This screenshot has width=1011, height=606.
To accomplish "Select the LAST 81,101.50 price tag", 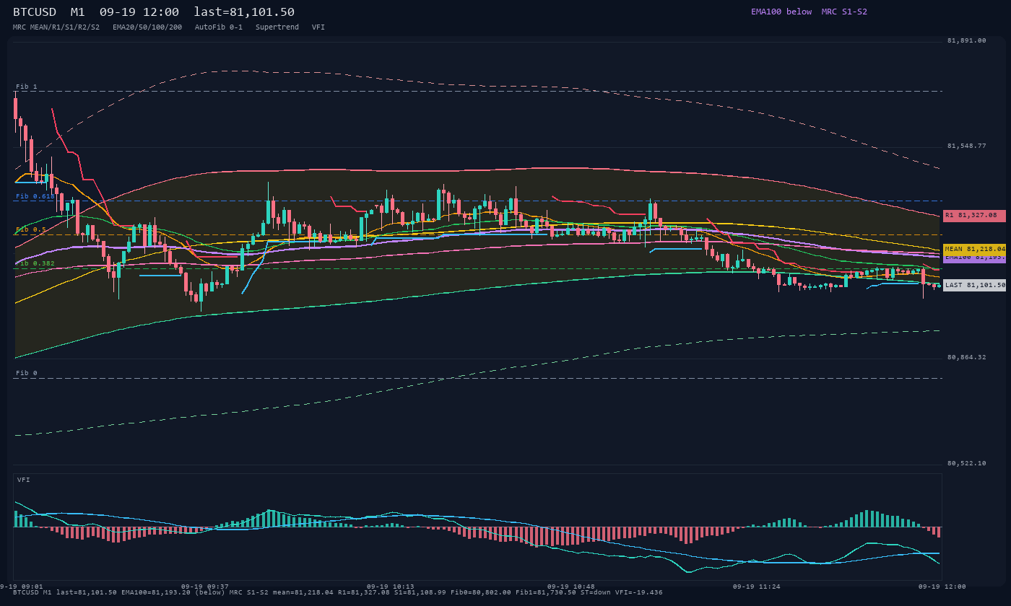I will point(974,285).
